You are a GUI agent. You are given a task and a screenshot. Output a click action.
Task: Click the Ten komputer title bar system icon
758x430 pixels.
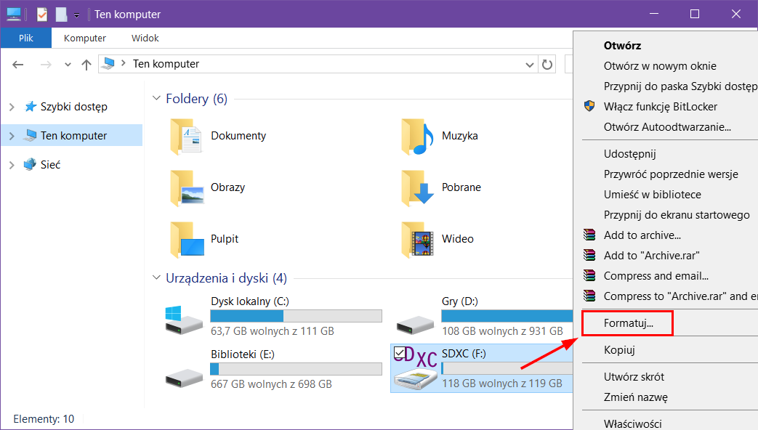coord(14,14)
